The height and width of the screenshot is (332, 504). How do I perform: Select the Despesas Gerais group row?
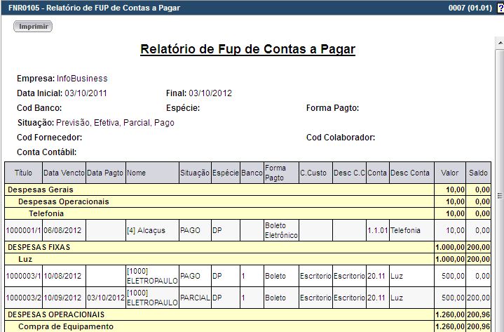tap(41, 190)
